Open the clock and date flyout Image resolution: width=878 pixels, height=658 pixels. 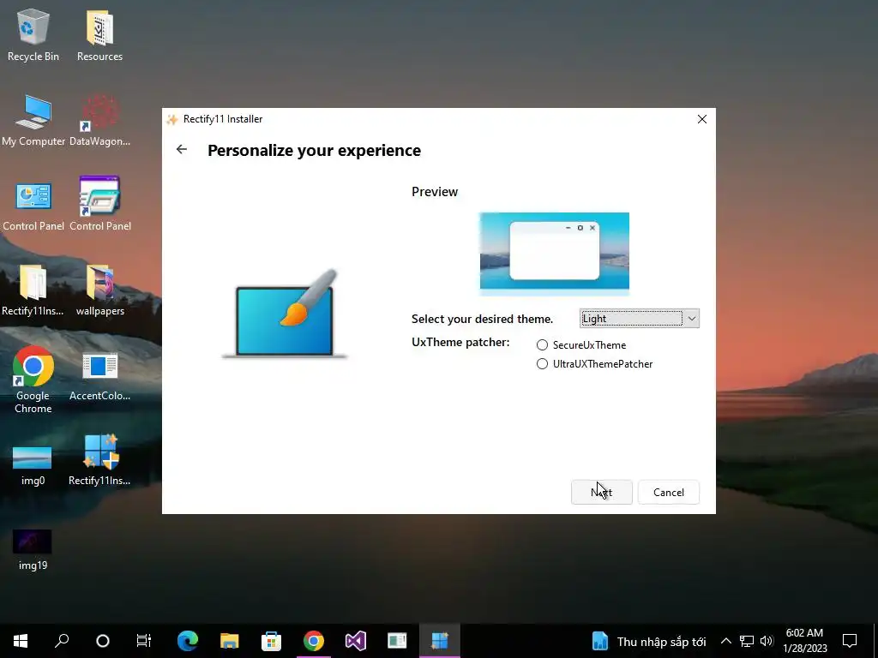[x=804, y=641]
